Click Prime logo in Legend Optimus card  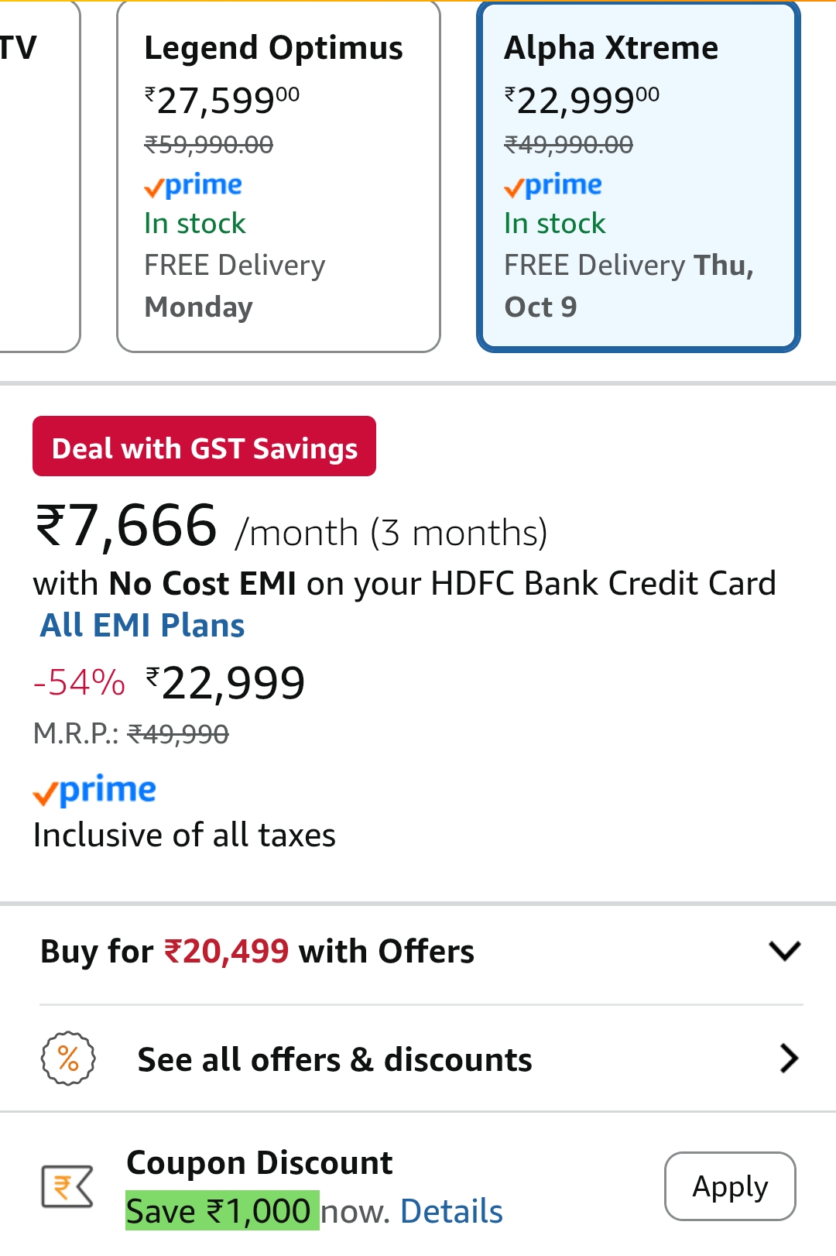pyautogui.click(x=193, y=186)
